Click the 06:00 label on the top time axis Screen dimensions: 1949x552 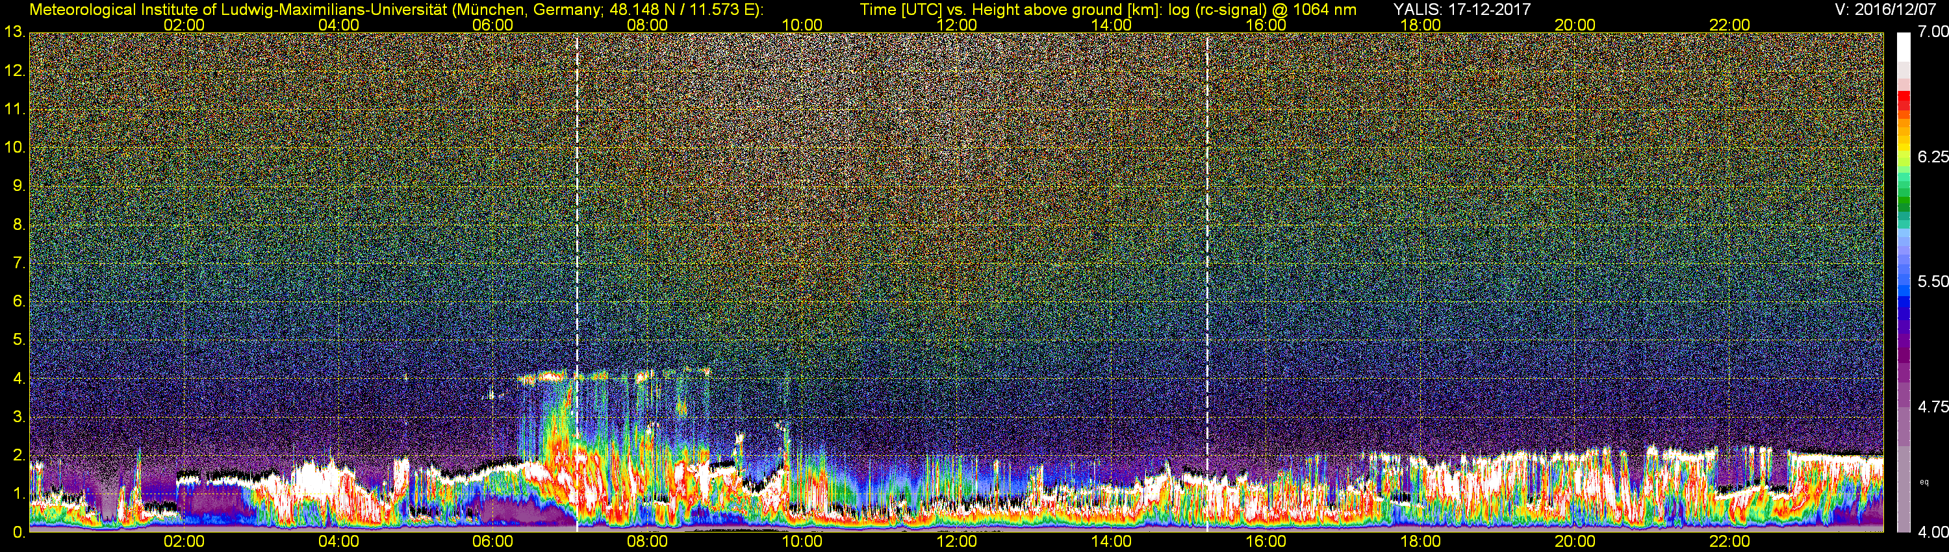(492, 25)
